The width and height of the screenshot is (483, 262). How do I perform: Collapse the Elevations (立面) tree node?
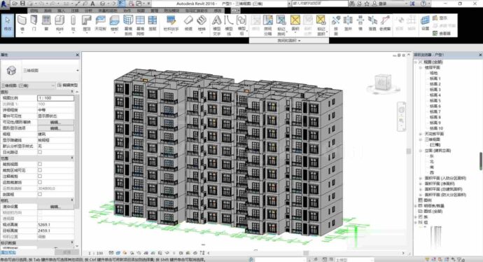tap(421, 151)
